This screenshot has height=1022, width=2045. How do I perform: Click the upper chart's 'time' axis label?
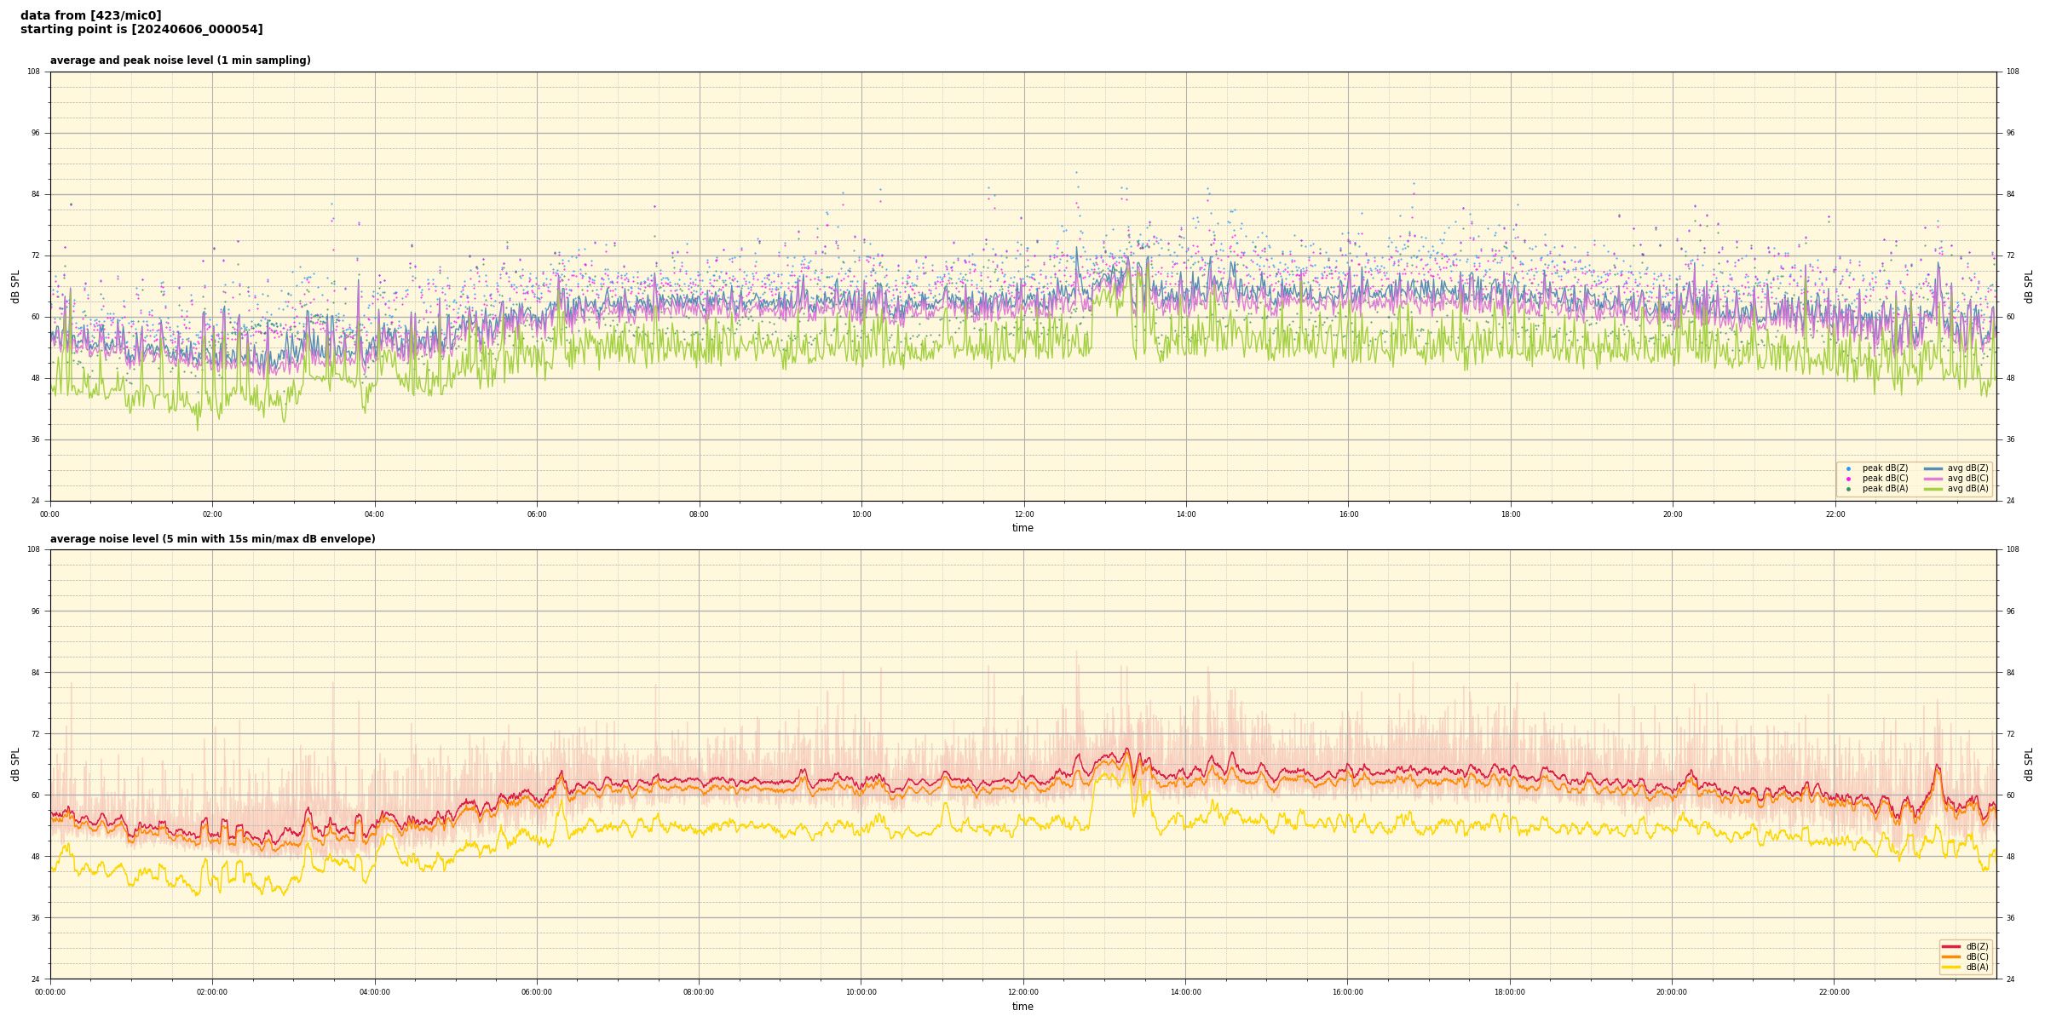pyautogui.click(x=1022, y=528)
